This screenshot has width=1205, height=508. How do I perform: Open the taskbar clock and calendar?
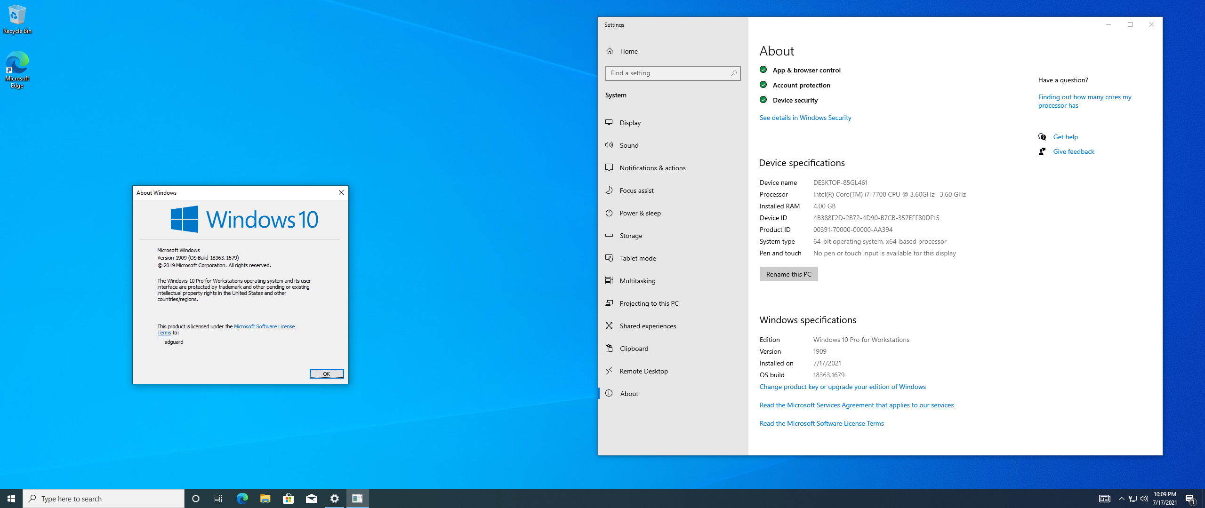tap(1165, 499)
